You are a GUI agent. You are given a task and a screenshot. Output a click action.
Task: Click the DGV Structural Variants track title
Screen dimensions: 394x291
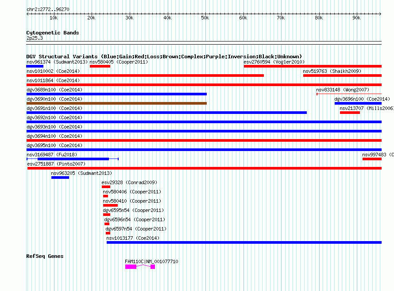click(x=164, y=57)
